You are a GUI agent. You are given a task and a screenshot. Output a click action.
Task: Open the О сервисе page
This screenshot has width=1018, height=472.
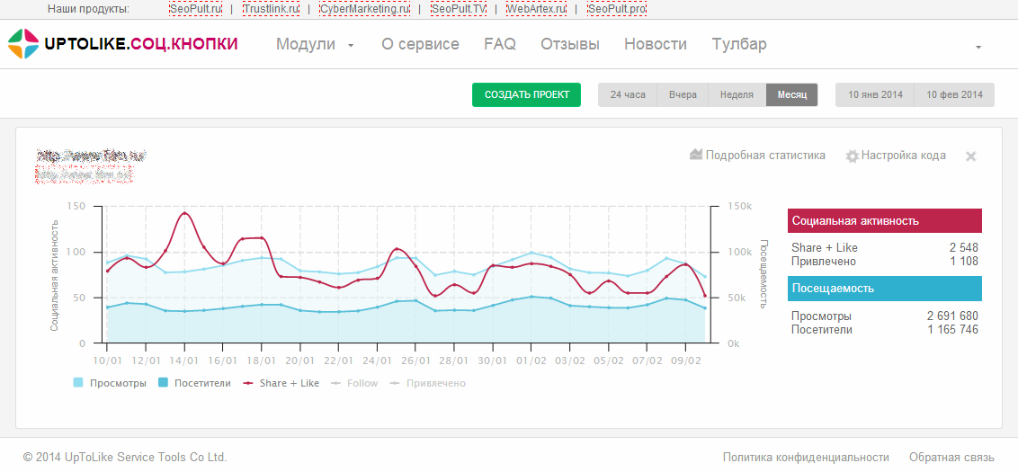coord(420,44)
